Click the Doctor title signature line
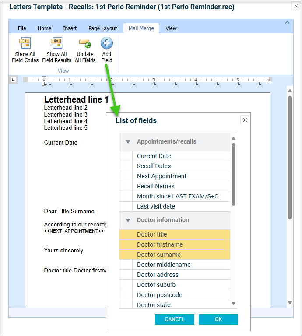The width and height of the screenshot is (302, 336). 75,271
